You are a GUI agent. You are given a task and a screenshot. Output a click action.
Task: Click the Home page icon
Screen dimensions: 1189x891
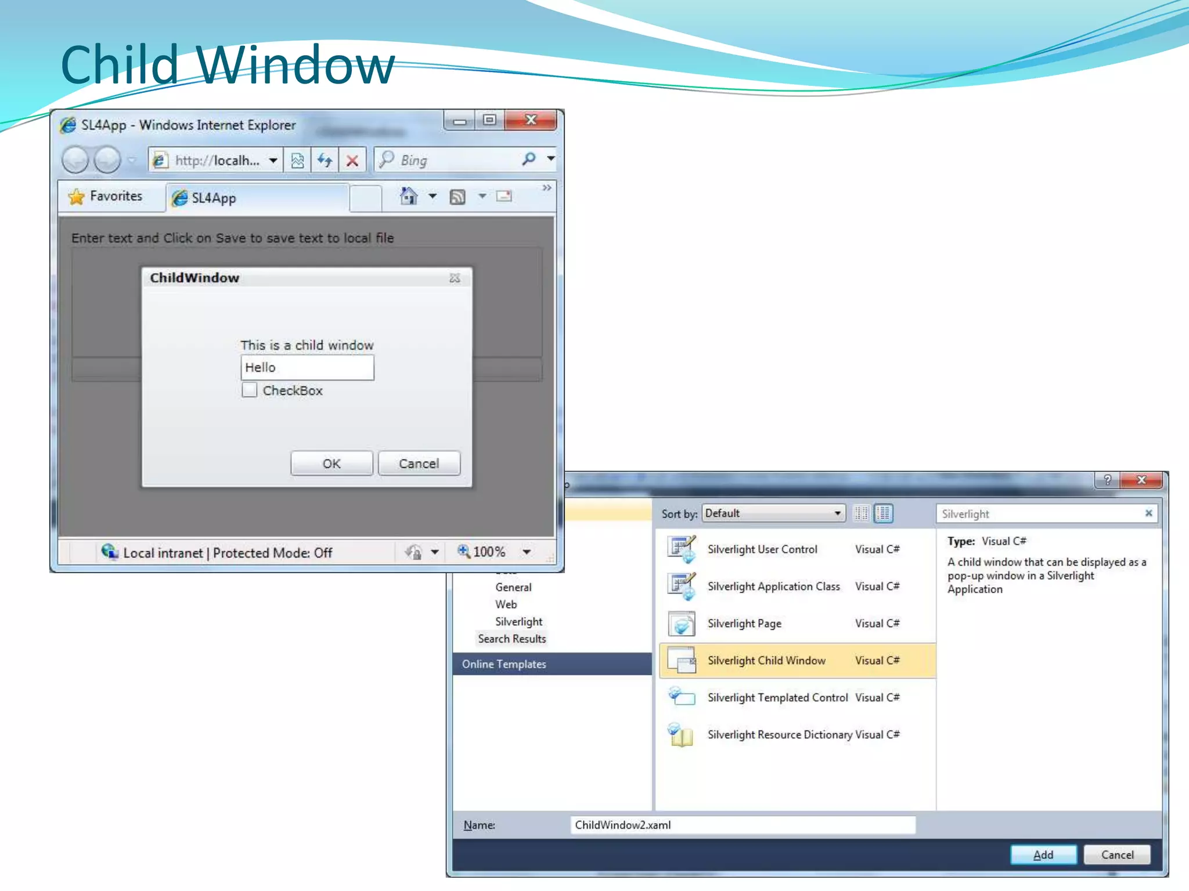409,196
